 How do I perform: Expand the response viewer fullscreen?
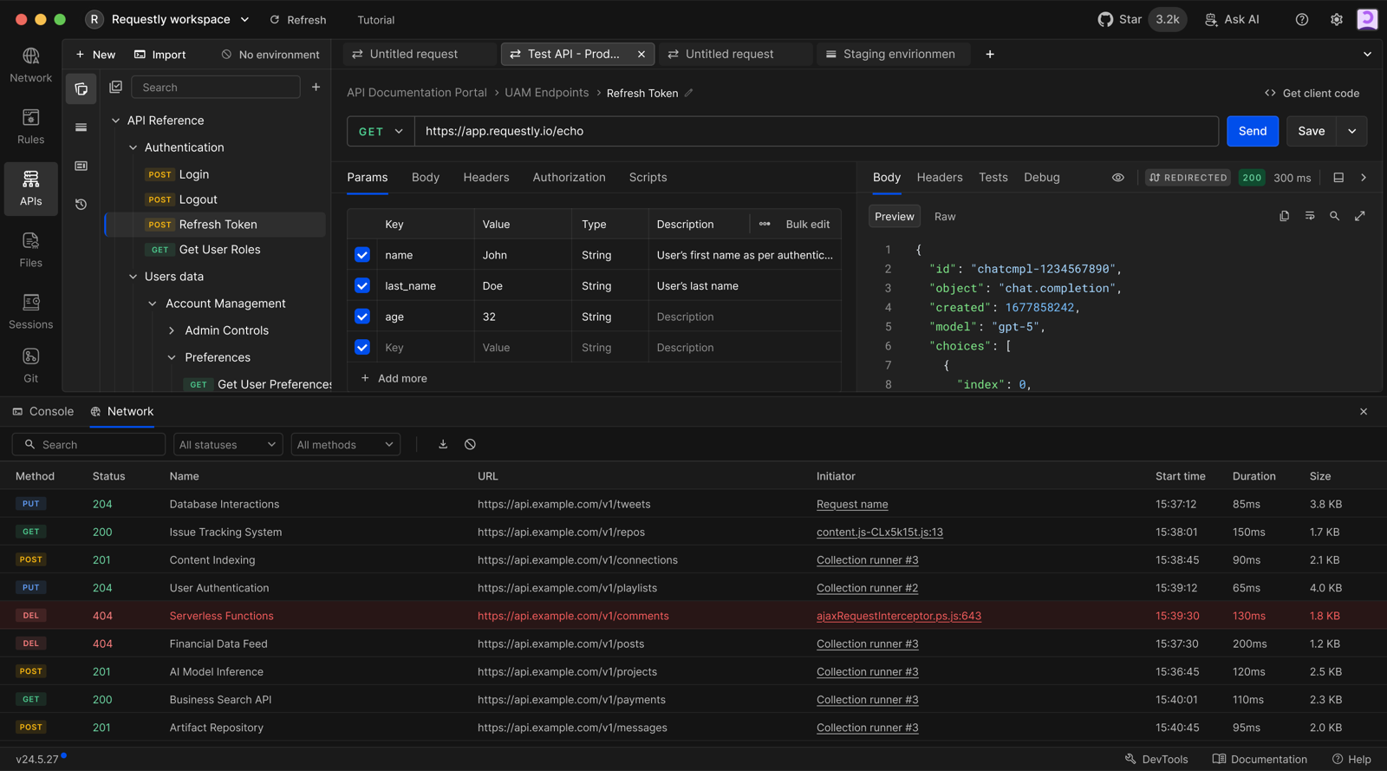[1360, 216]
